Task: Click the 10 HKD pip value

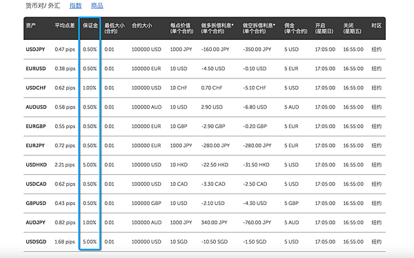Action: click(179, 164)
